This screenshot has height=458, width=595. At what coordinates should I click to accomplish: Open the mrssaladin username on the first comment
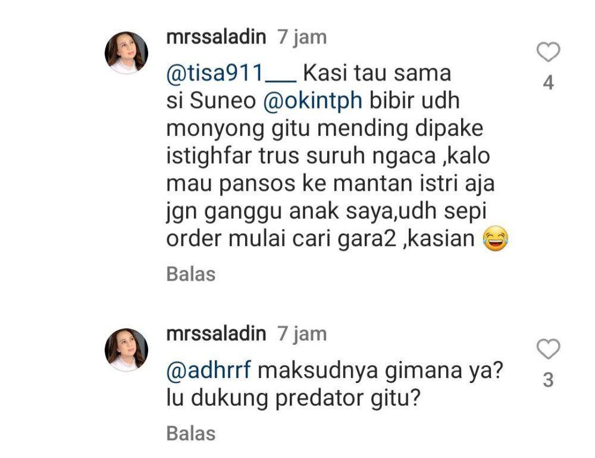pyautogui.click(x=216, y=37)
